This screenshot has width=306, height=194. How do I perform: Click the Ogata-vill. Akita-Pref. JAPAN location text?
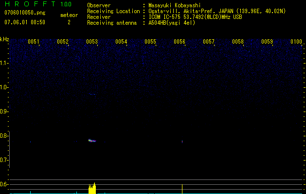coord(217,11)
